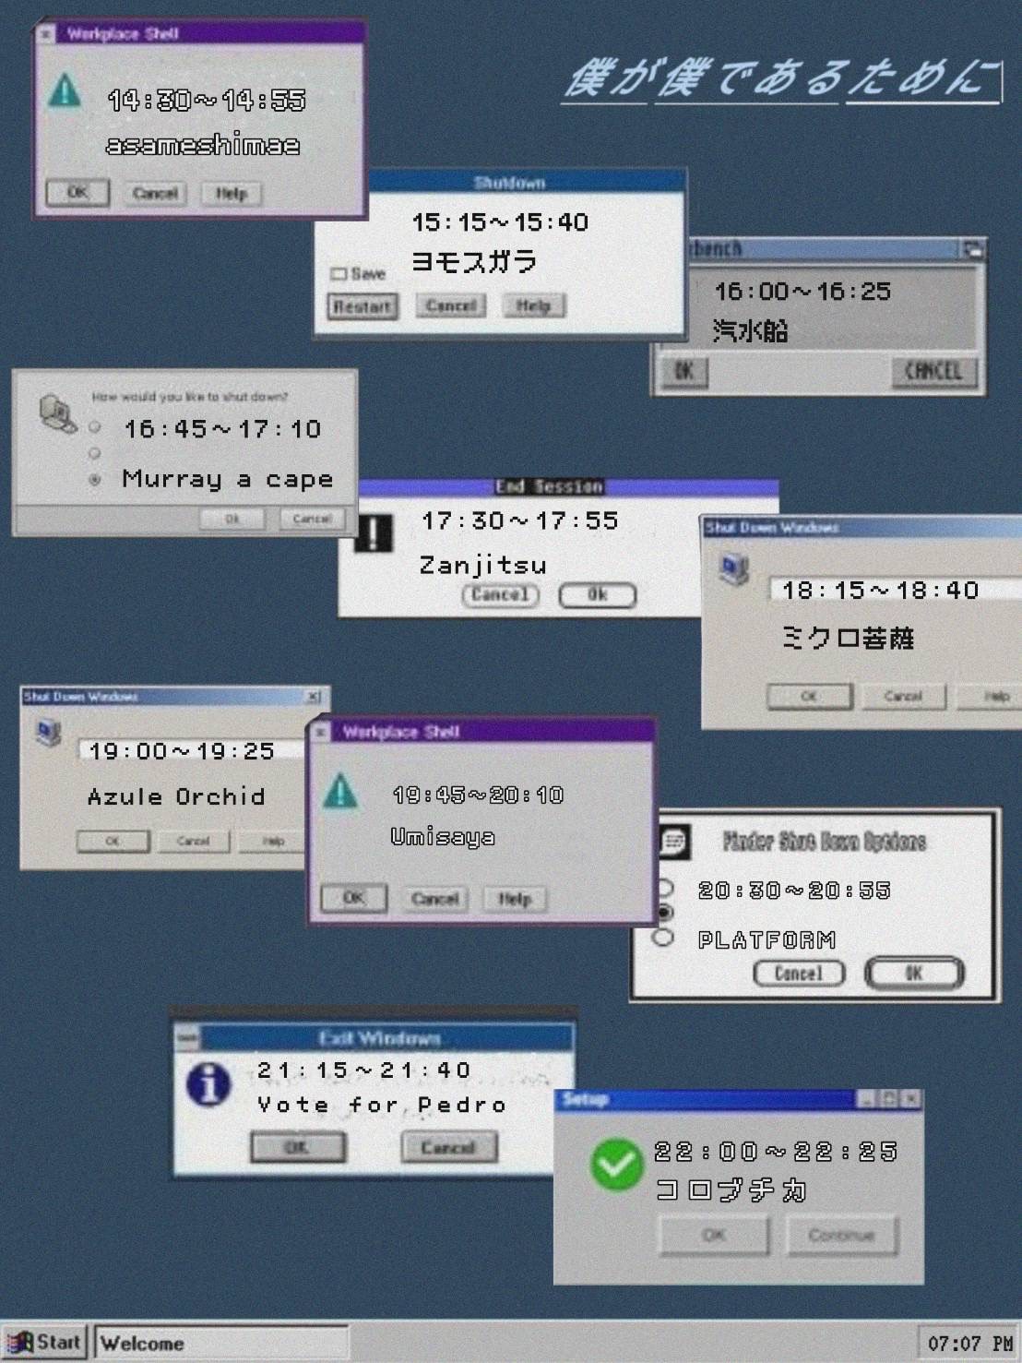Select the radio button next to PLATFORM

pos(662,938)
